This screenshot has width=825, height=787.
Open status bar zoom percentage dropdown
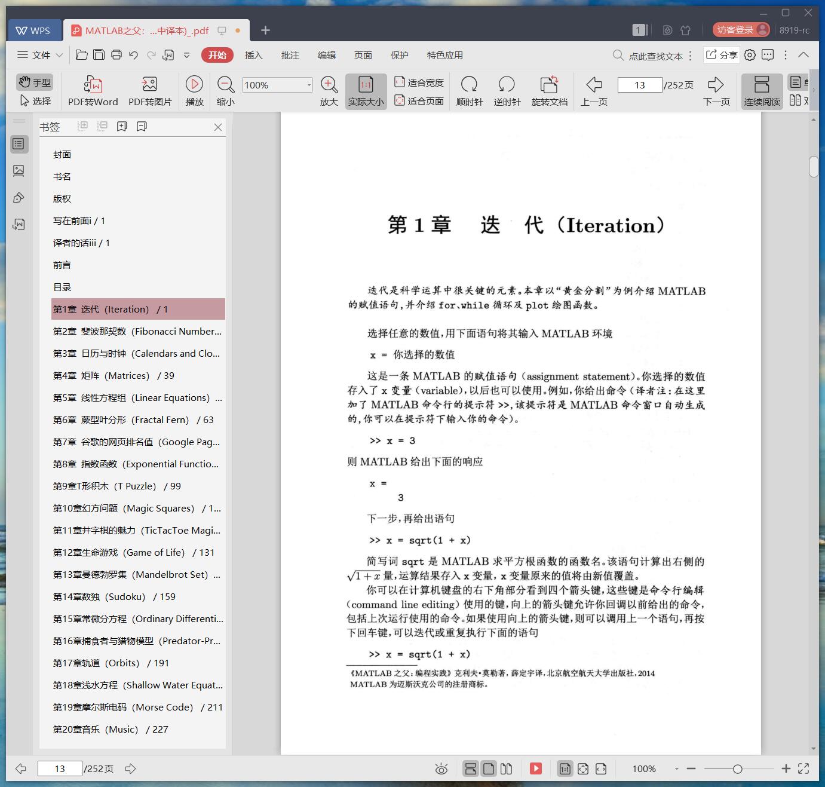pyautogui.click(x=676, y=769)
